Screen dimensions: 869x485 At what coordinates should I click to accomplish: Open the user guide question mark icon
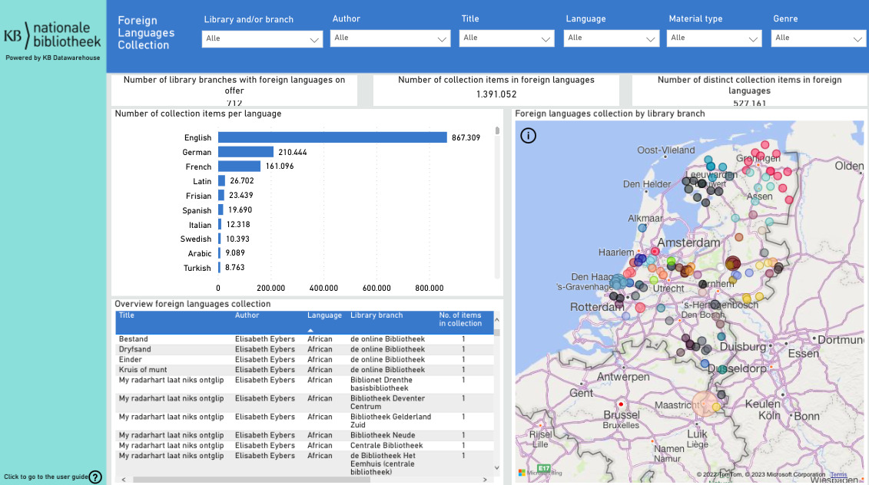pos(95,477)
